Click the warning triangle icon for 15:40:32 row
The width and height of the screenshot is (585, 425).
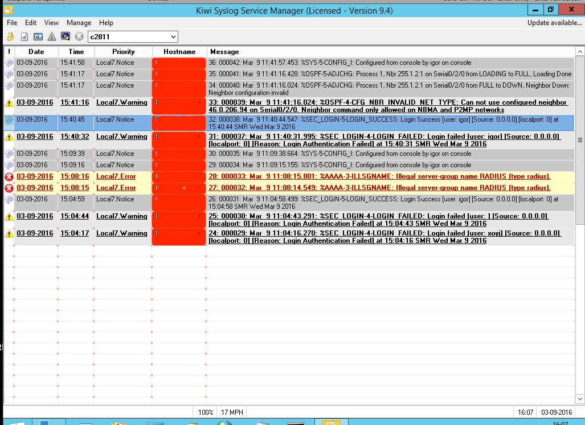tap(9, 137)
